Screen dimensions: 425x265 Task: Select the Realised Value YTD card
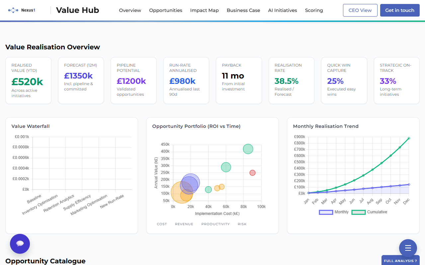(x=28, y=80)
